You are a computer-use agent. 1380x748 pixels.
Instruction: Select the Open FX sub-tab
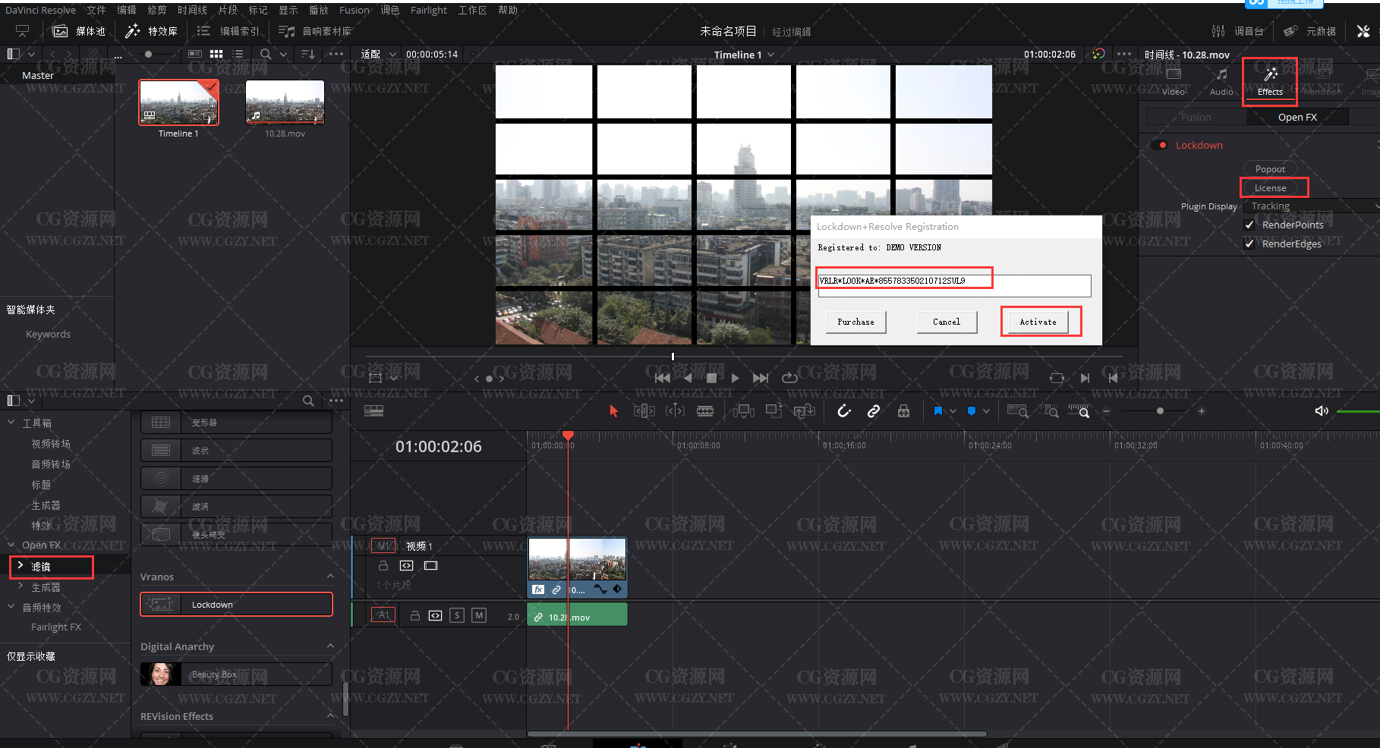1297,117
